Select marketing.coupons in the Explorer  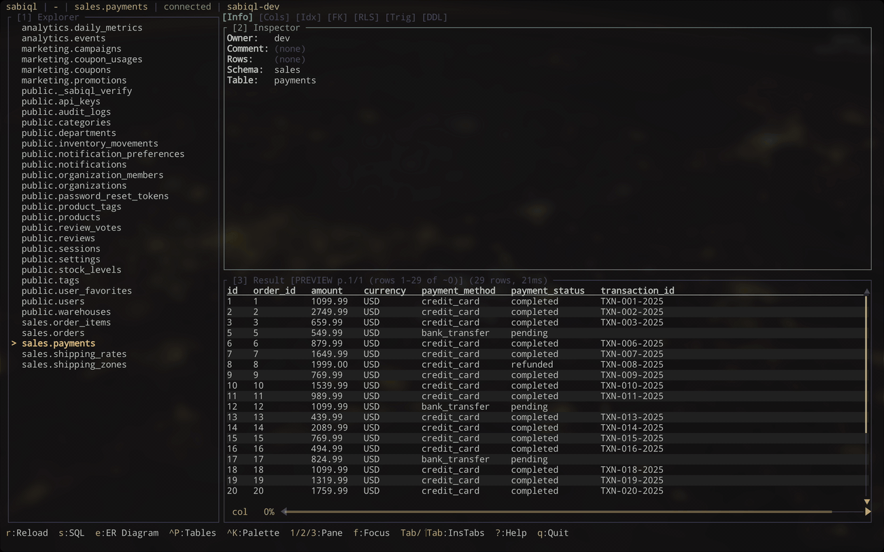(66, 69)
